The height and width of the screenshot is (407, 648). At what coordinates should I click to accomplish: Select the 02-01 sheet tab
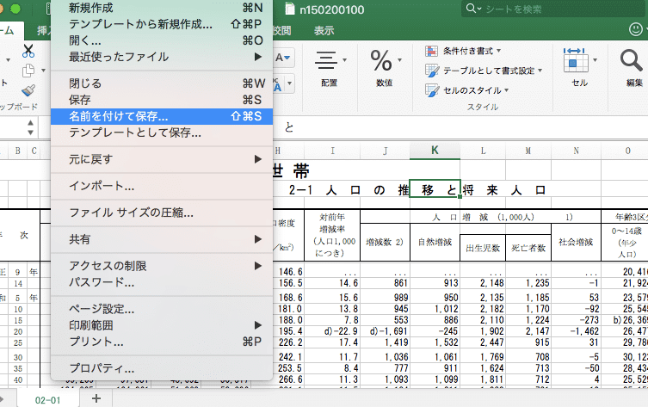click(x=46, y=399)
